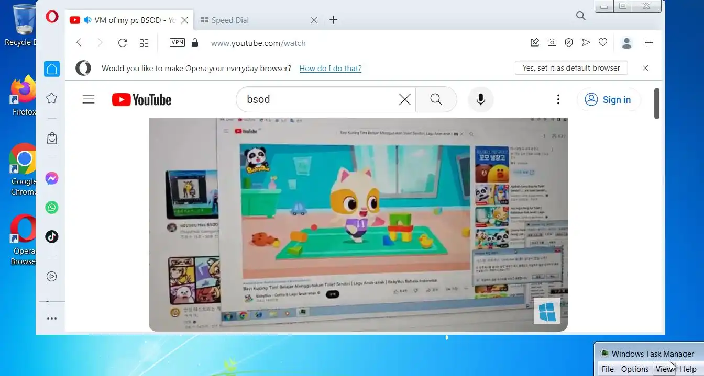This screenshot has height=376, width=704.
Task: Open Messenger in the Opera sidebar
Action: (x=52, y=179)
